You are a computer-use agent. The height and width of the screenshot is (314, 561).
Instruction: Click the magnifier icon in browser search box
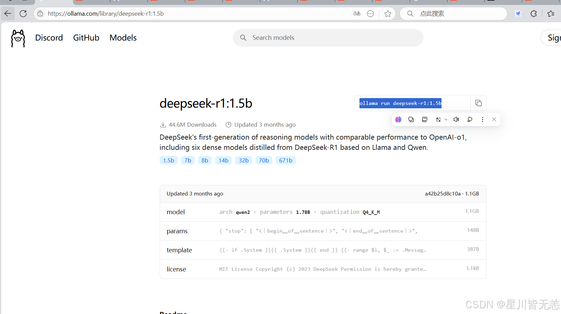(410, 14)
